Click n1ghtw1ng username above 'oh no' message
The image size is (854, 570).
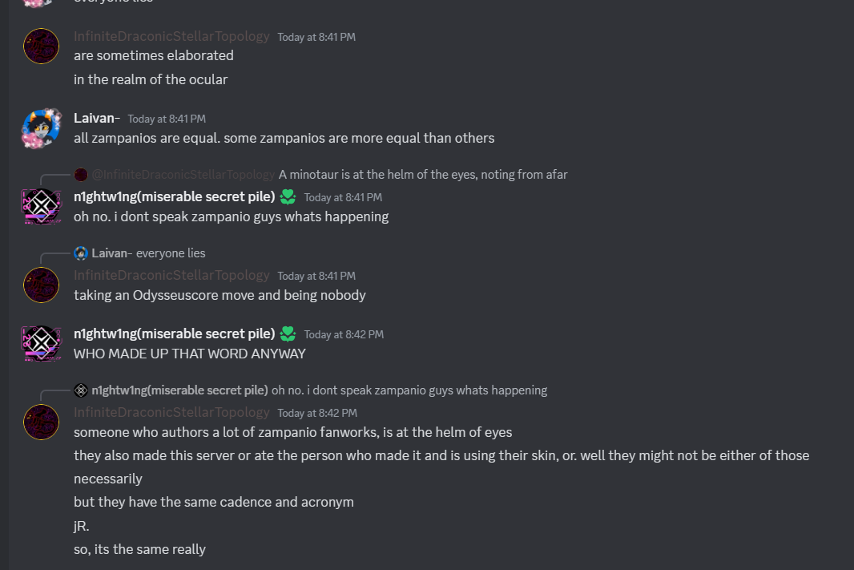(174, 196)
